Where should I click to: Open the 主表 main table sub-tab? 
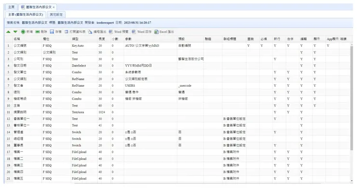pyautogui.click(x=26, y=14)
